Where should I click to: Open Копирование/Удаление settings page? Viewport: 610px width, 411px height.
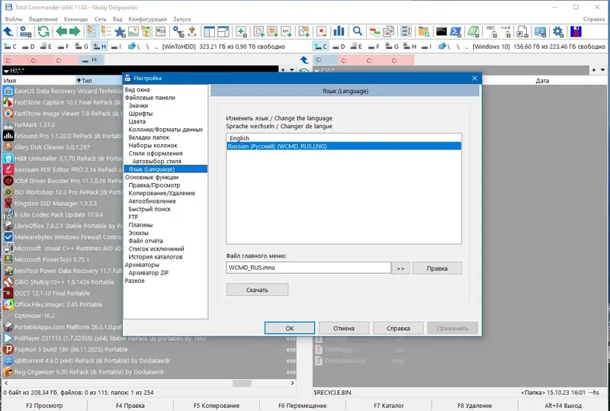tap(162, 193)
